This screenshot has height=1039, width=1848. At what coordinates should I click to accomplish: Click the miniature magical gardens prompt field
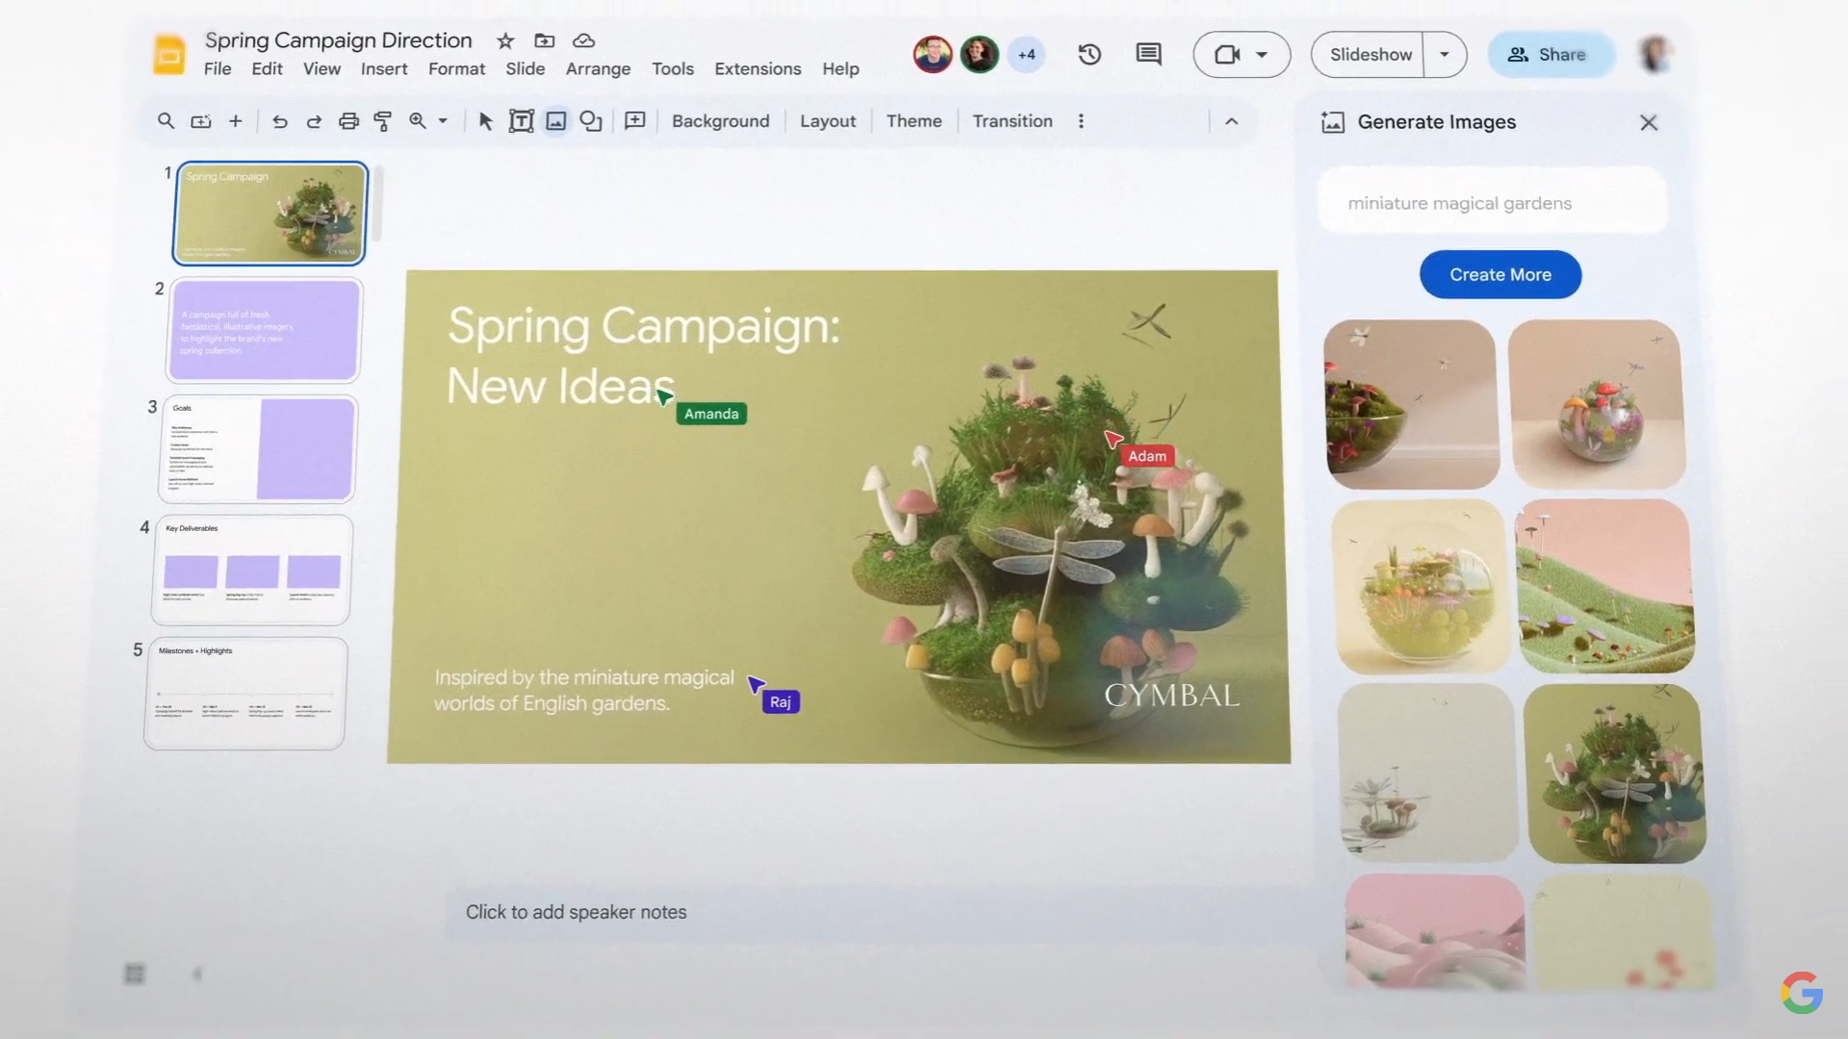[1493, 203]
